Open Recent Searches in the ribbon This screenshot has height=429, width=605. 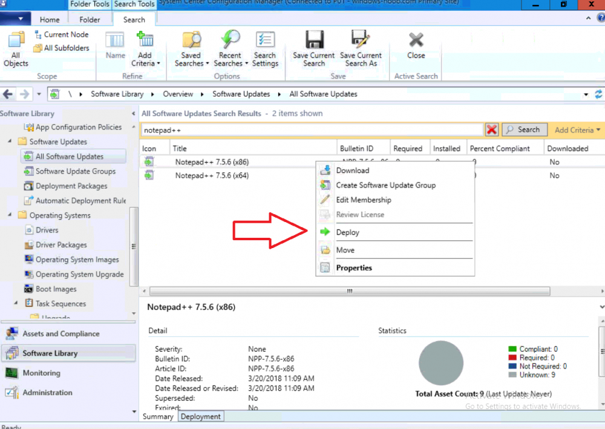coord(231,49)
